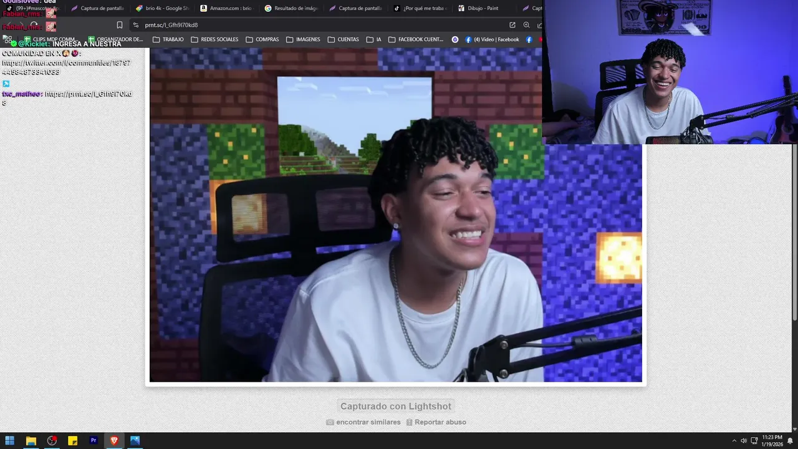Open the CLIPS MDP COMM bookmark
The image size is (798, 449).
click(50, 39)
